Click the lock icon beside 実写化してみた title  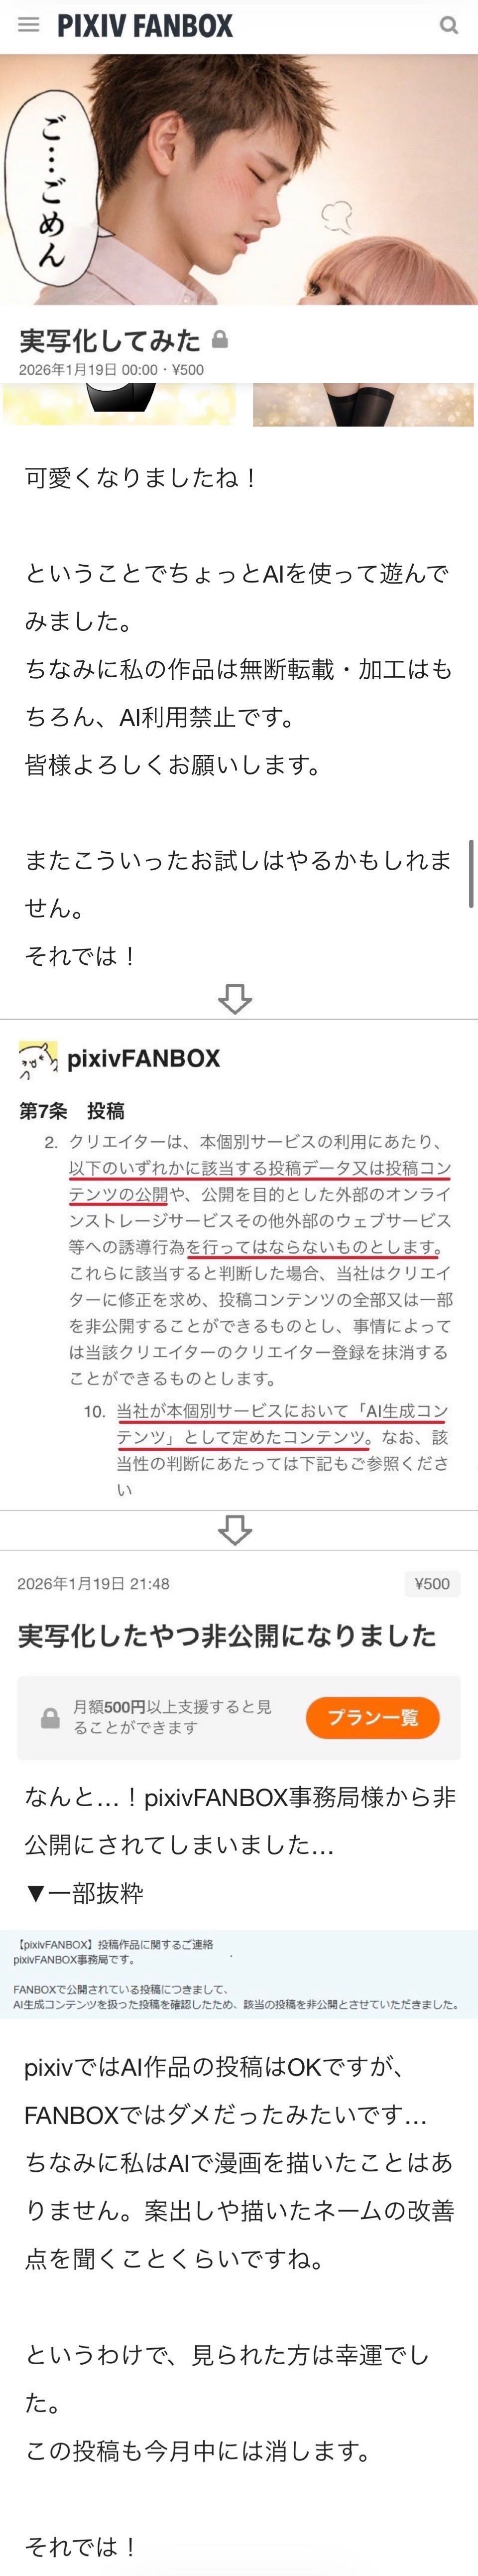tap(220, 340)
